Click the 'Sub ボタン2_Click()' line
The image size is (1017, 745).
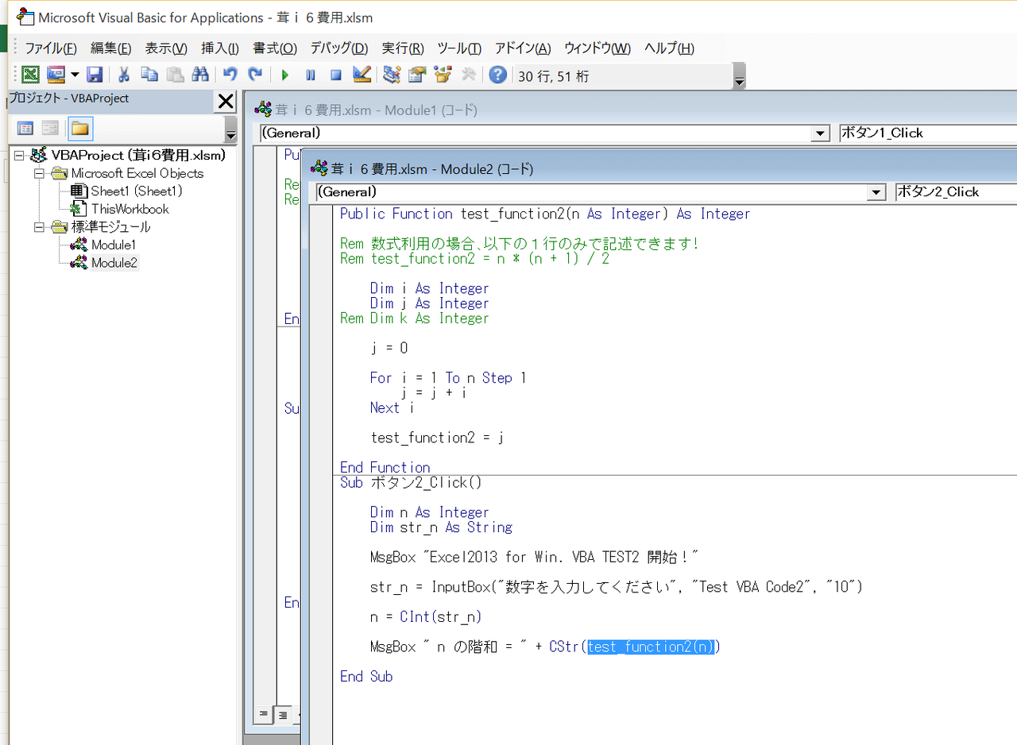[410, 483]
